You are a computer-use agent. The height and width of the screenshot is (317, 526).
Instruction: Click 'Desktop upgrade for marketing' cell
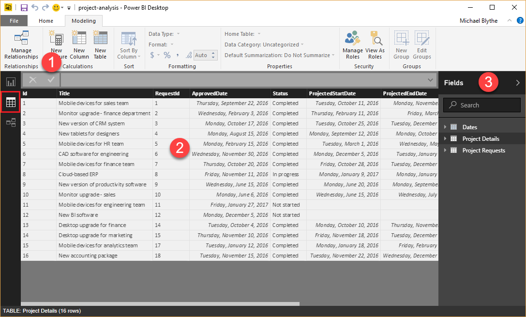coord(105,236)
